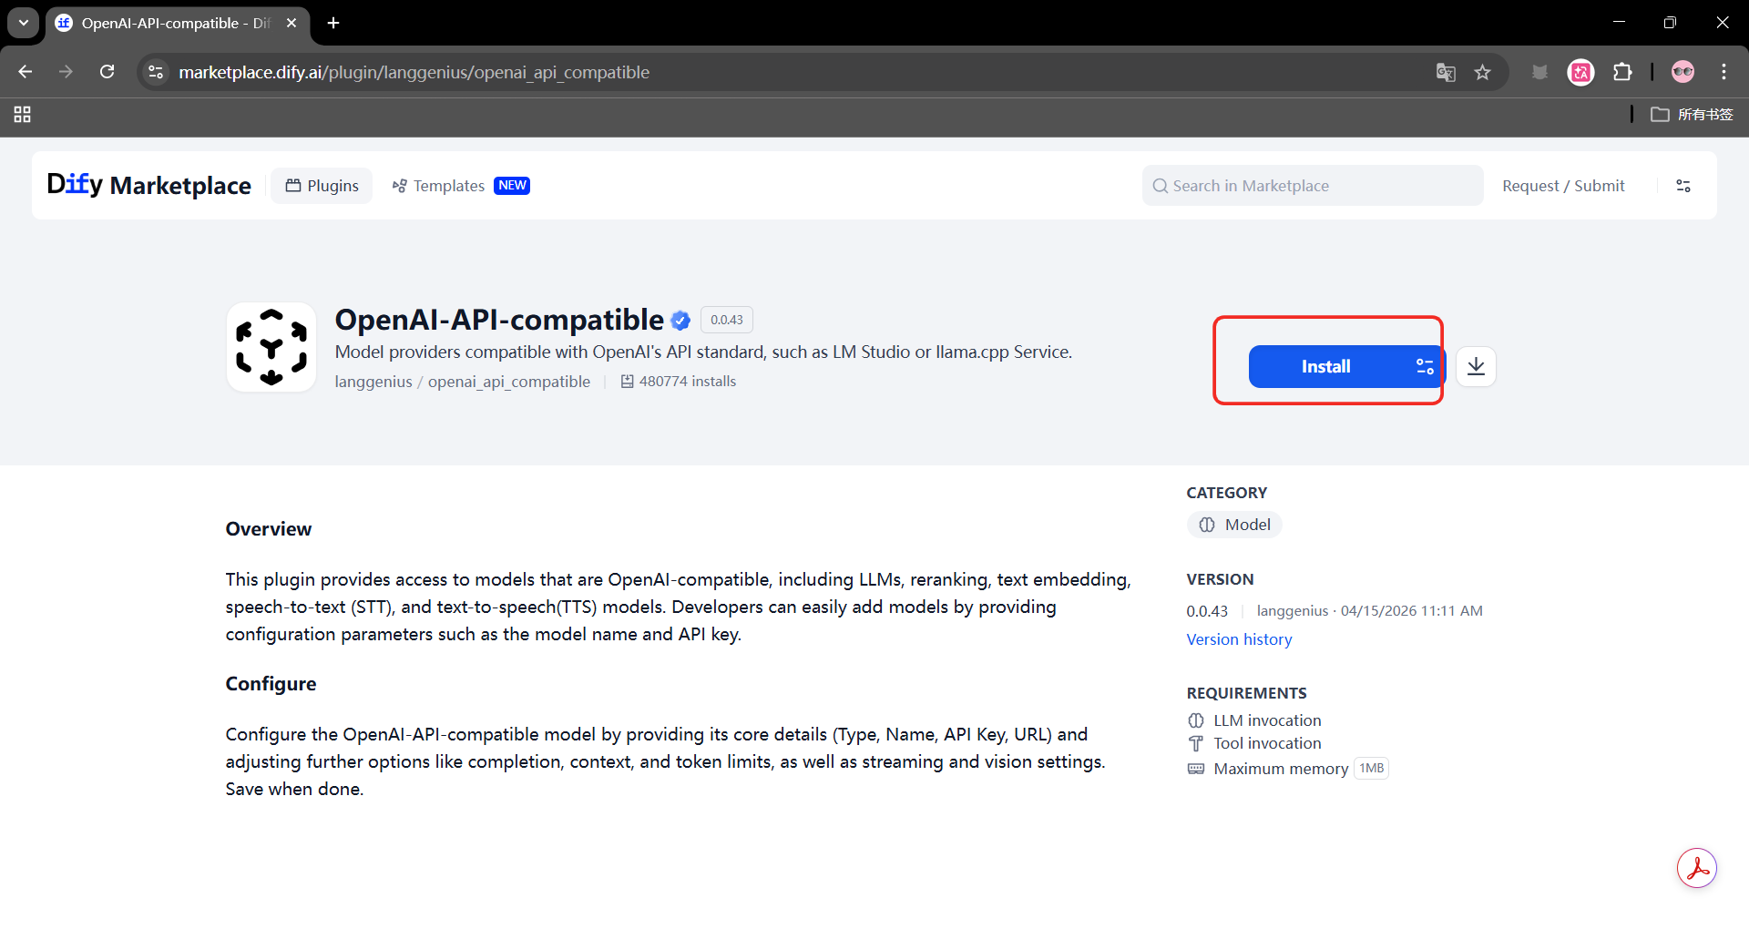The image size is (1749, 929).
Task: Click the Overview heading
Action: pos(269,529)
